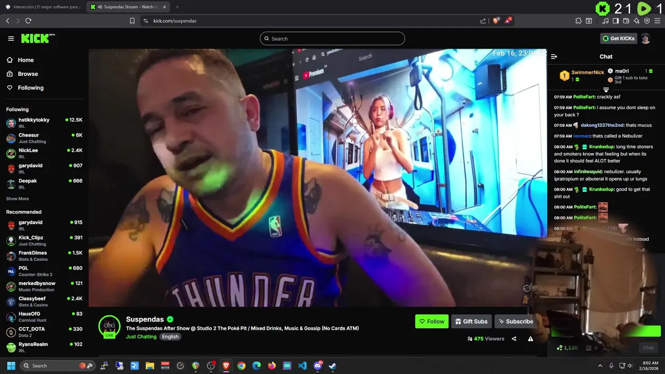This screenshot has height=374, width=665.
Task: Open Browse in the sidebar
Action: coord(28,74)
